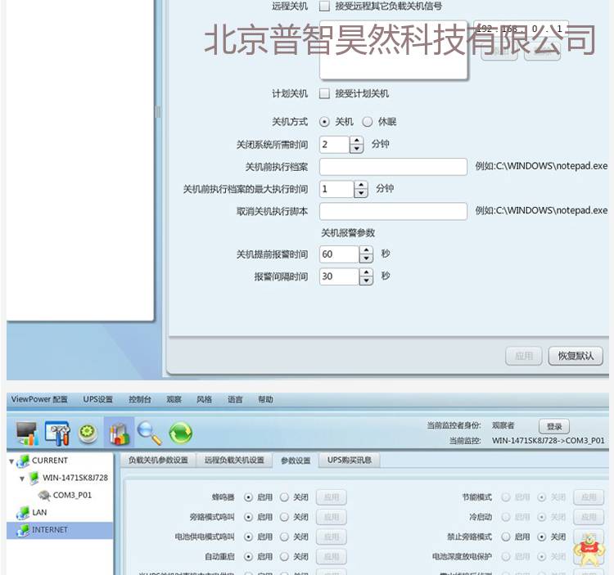The height and width of the screenshot is (575, 614).
Task: Click the 关机提前报警时间 value field showing 60
Action: (x=339, y=254)
